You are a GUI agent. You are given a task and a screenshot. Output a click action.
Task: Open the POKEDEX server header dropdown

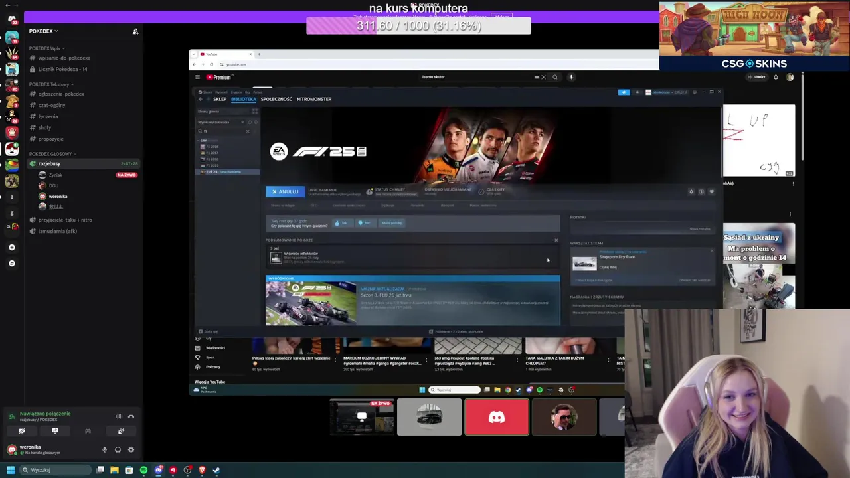pyautogui.click(x=43, y=31)
